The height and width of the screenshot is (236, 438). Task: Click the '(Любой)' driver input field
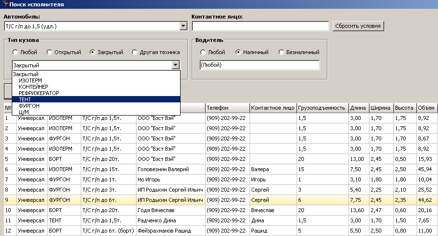pos(259,65)
